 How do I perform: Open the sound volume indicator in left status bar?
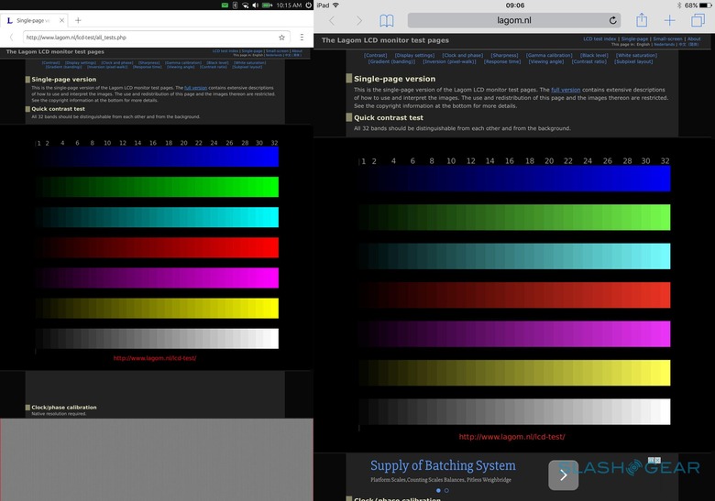pyautogui.click(x=256, y=5)
